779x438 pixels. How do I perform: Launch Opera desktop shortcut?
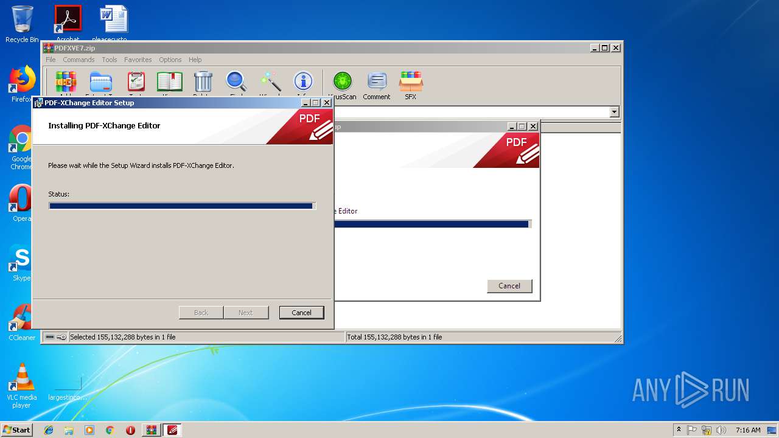22,203
